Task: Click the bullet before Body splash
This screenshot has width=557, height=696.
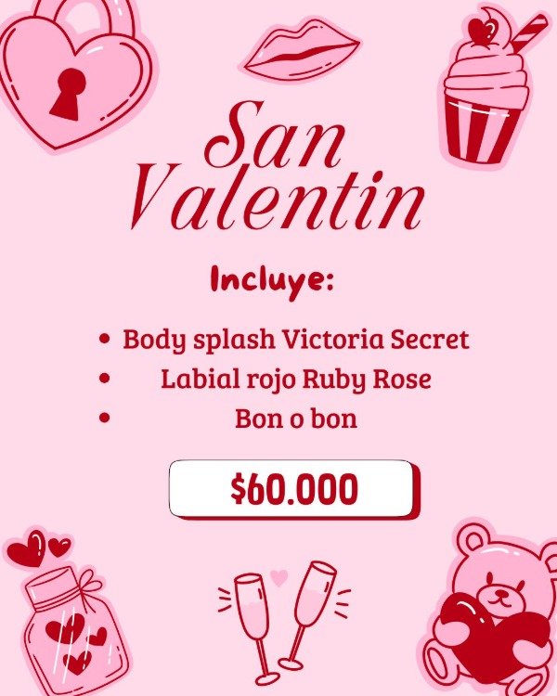Action: click(104, 339)
